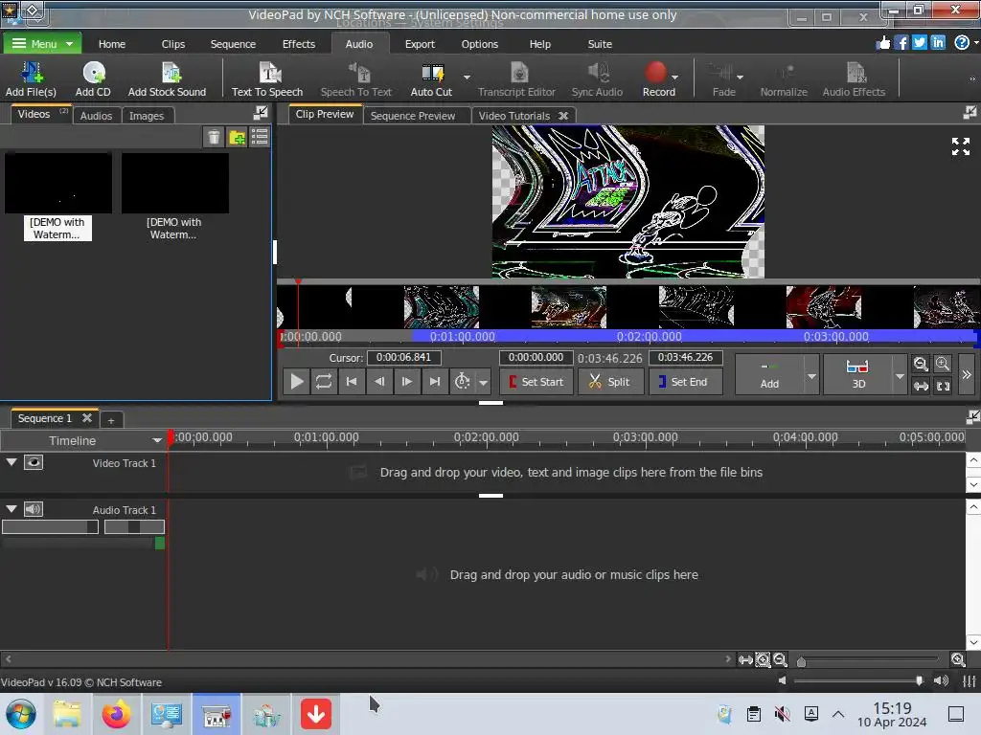981x735 pixels.
Task: Show hidden system tray icons
Action: click(x=837, y=714)
